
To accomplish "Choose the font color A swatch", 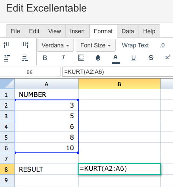I will (116, 59).
